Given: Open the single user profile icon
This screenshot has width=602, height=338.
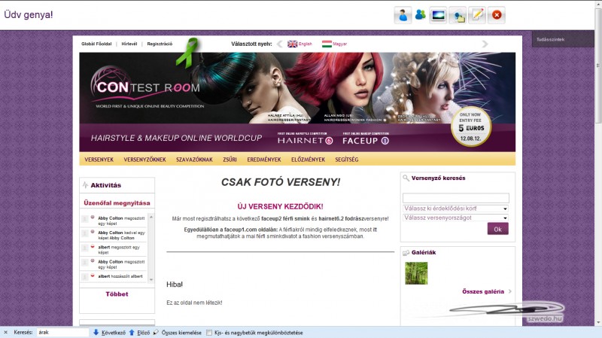Looking at the screenshot, I should click(403, 15).
